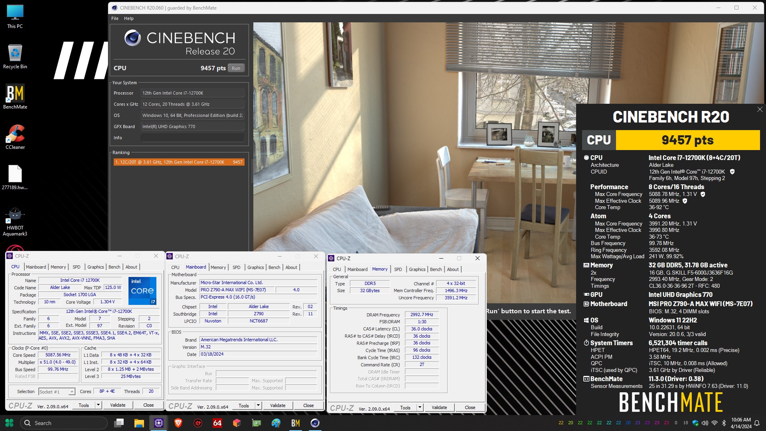Open This PC desktop icon
Viewport: 766px width, 431px height.
tap(15, 17)
